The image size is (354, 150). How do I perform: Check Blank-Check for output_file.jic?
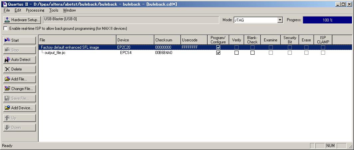[253, 53]
